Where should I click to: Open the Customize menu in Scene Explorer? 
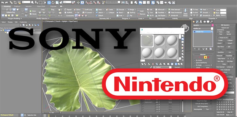[23, 22]
